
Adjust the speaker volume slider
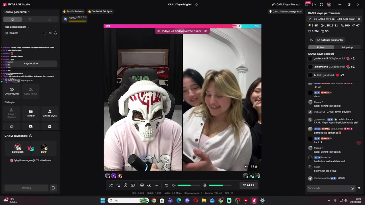(189, 185)
